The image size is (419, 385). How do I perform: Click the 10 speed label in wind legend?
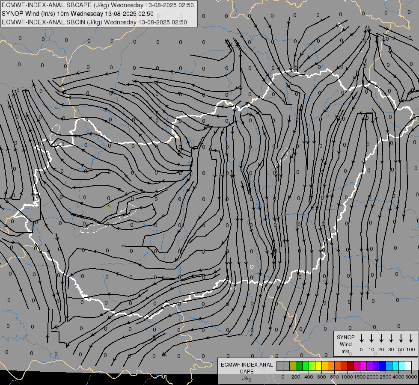pos(371,349)
